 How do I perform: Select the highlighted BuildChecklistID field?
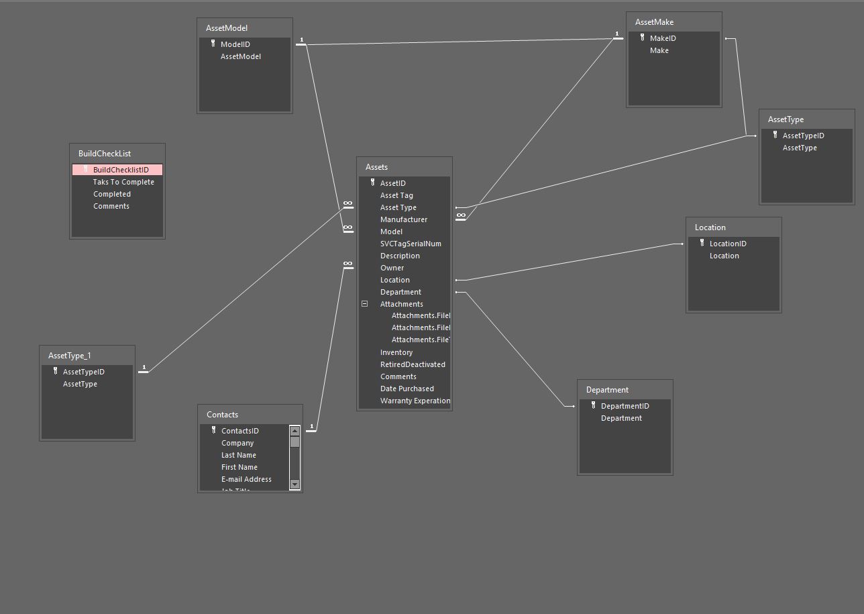(x=117, y=170)
